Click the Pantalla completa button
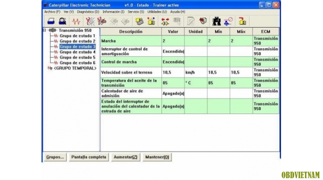This screenshot has width=323, height=180. (x=89, y=157)
